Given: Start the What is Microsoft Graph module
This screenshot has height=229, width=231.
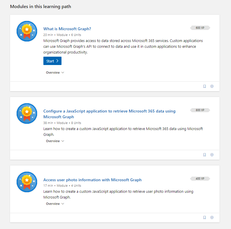Looking at the screenshot, I should 52,61.
